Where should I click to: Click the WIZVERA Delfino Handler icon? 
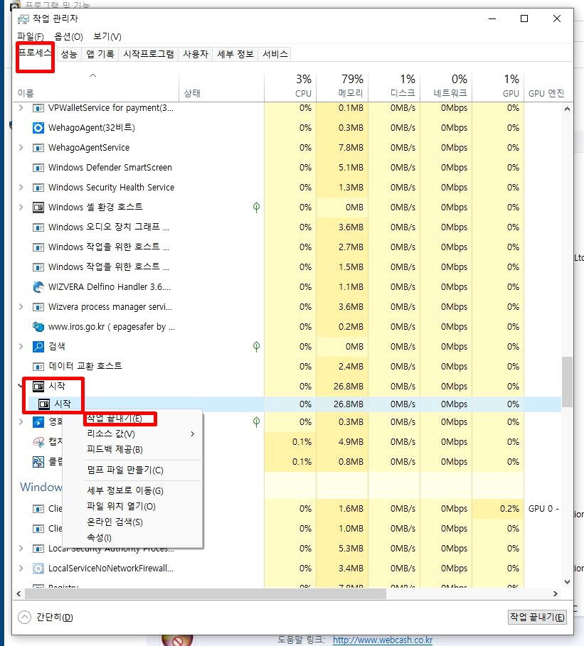click(38, 286)
